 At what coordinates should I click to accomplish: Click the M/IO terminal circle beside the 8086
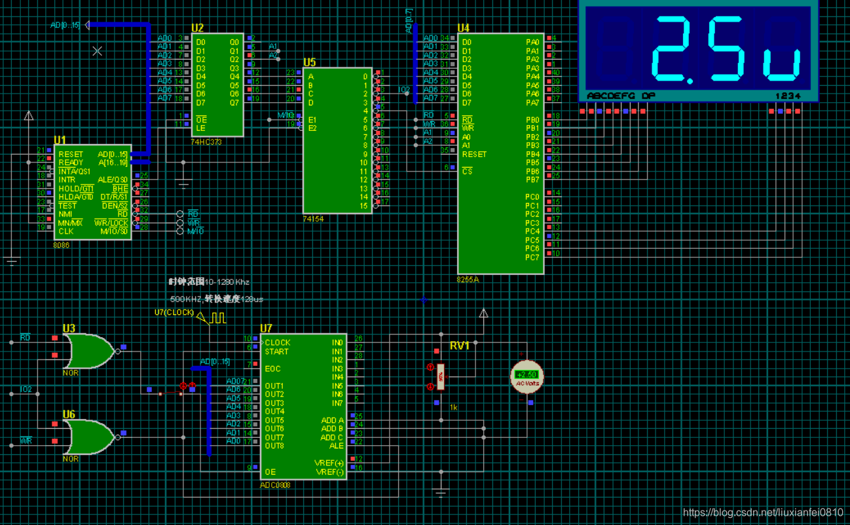coord(180,231)
